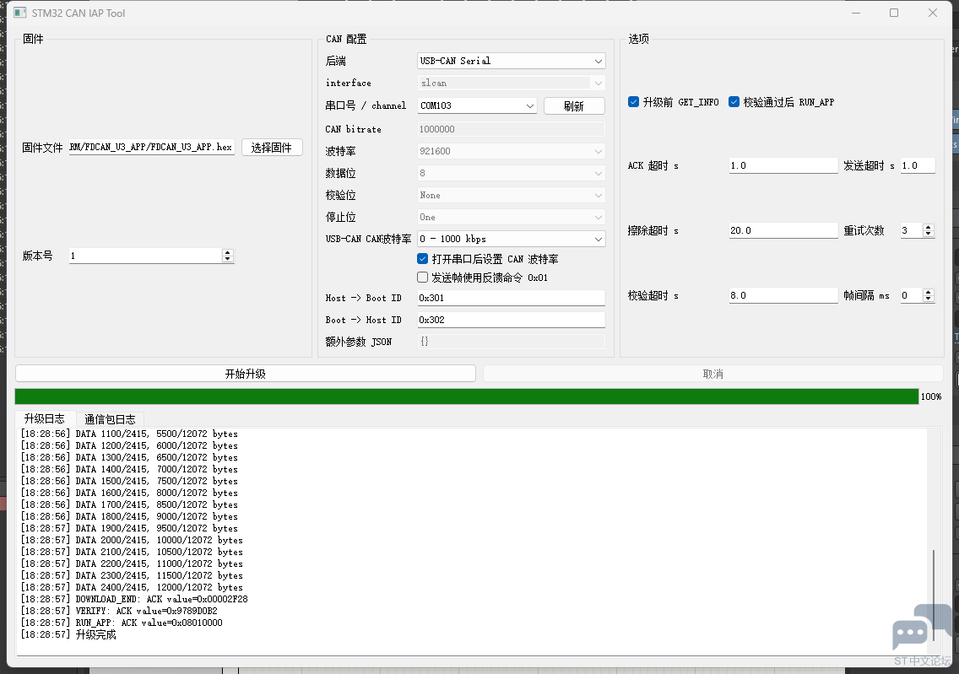
Task: Click the 刷新 button
Action: point(574,105)
